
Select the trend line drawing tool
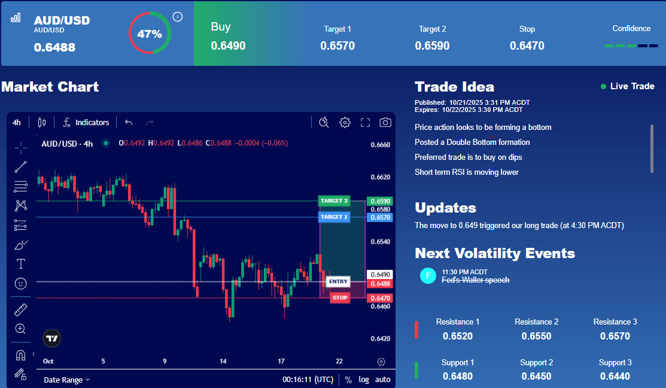21,167
